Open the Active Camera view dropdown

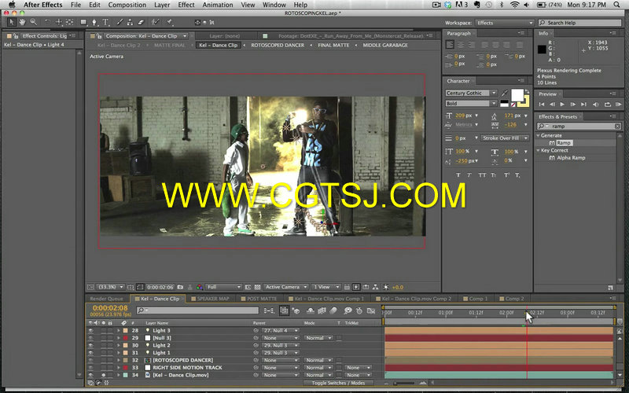tap(285, 287)
